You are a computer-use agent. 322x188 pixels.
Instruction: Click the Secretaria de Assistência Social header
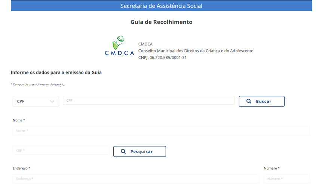point(161,6)
